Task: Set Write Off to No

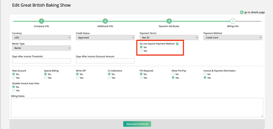Action: (77, 74)
